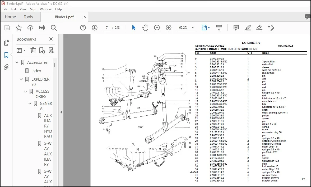Viewport: 311px width, 187px height.
Task: Click the Save file icon
Action: point(7,28)
